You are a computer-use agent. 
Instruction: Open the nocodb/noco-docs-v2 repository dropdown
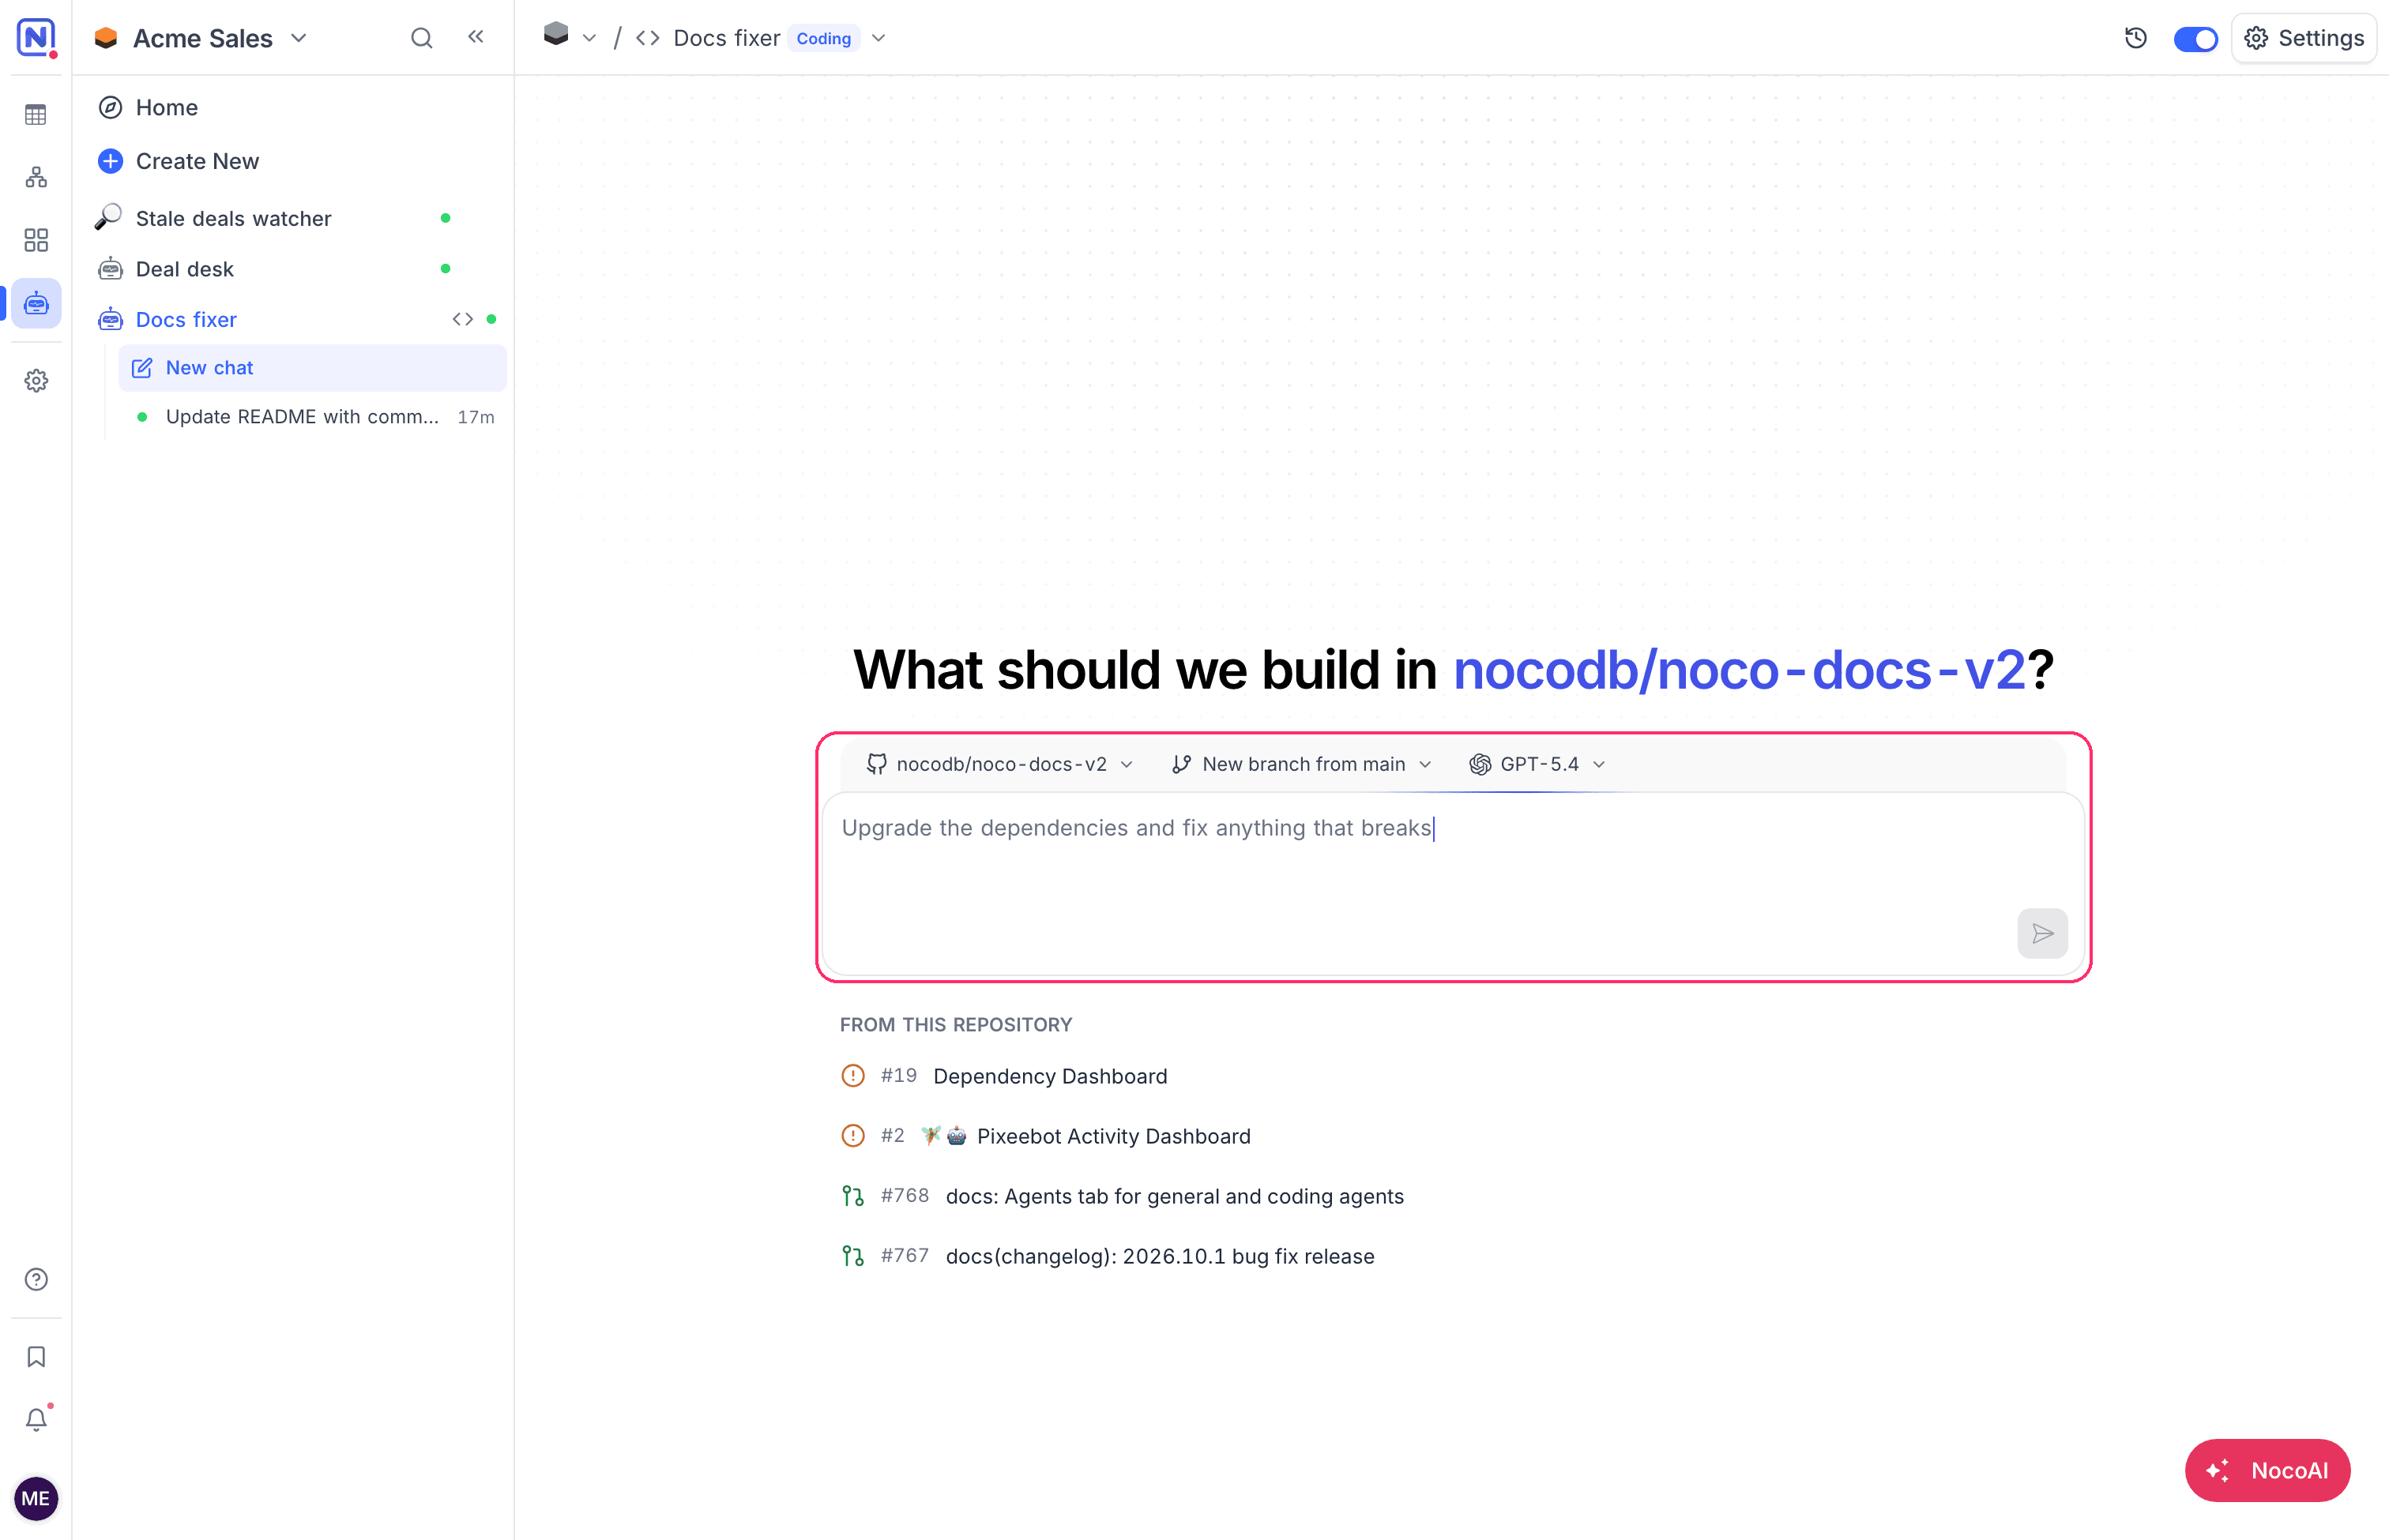999,764
